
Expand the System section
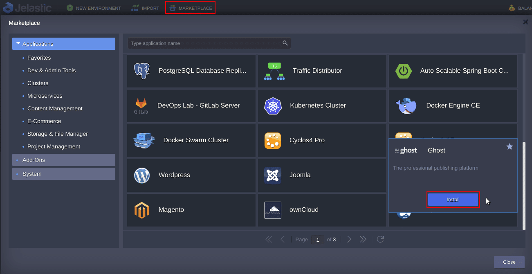coord(64,174)
